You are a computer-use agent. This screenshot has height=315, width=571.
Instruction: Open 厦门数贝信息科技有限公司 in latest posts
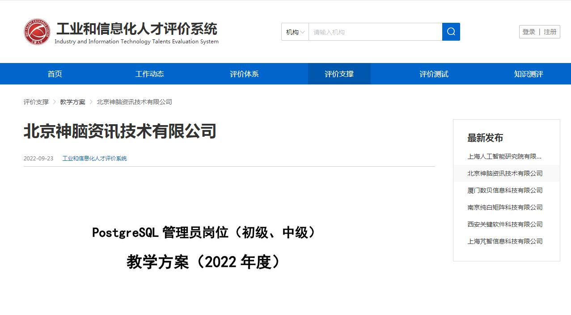coord(505,190)
